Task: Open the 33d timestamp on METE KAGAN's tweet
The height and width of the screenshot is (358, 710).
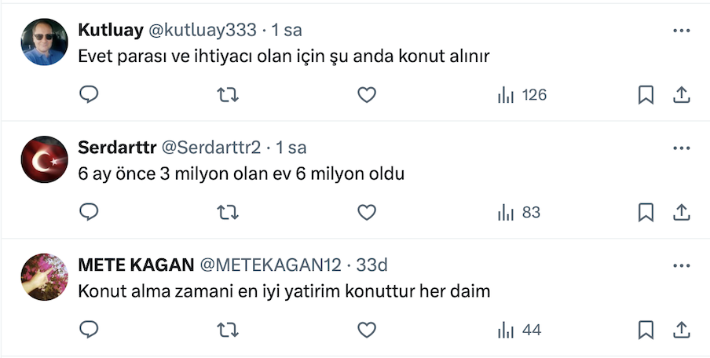Action: tap(372, 265)
